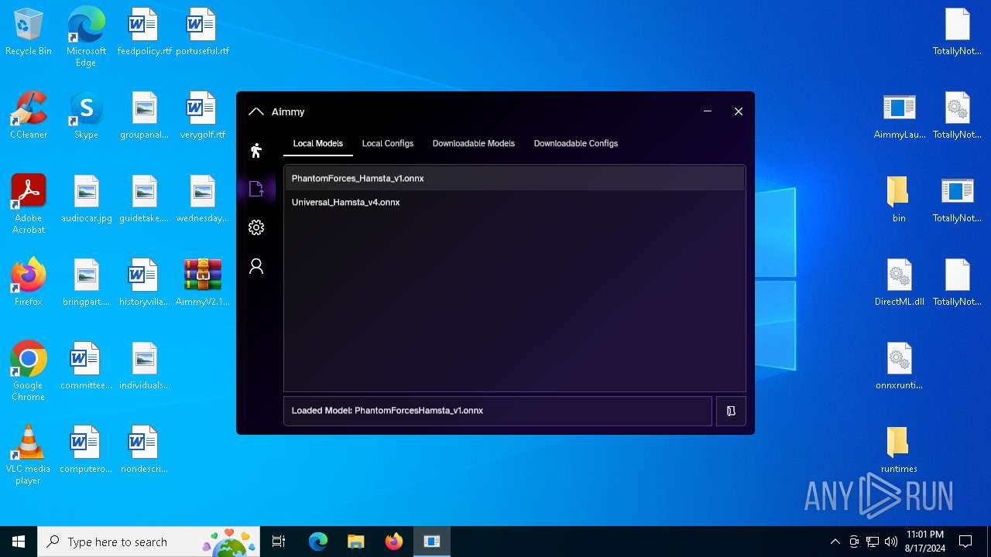Select Aimmy app button on taskbar
Viewport: 991px width, 557px height.
coord(432,542)
